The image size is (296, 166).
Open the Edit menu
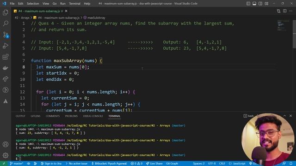[20, 4]
